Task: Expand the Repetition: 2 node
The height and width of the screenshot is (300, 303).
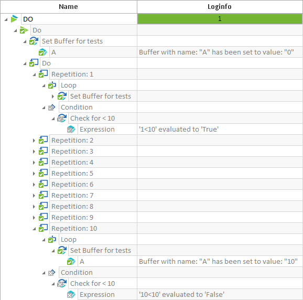Action: (x=34, y=141)
